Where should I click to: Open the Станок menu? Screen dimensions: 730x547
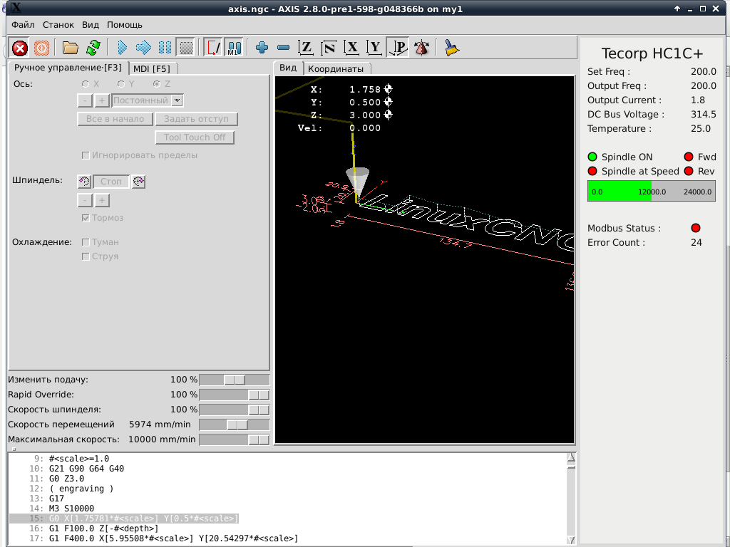click(58, 24)
